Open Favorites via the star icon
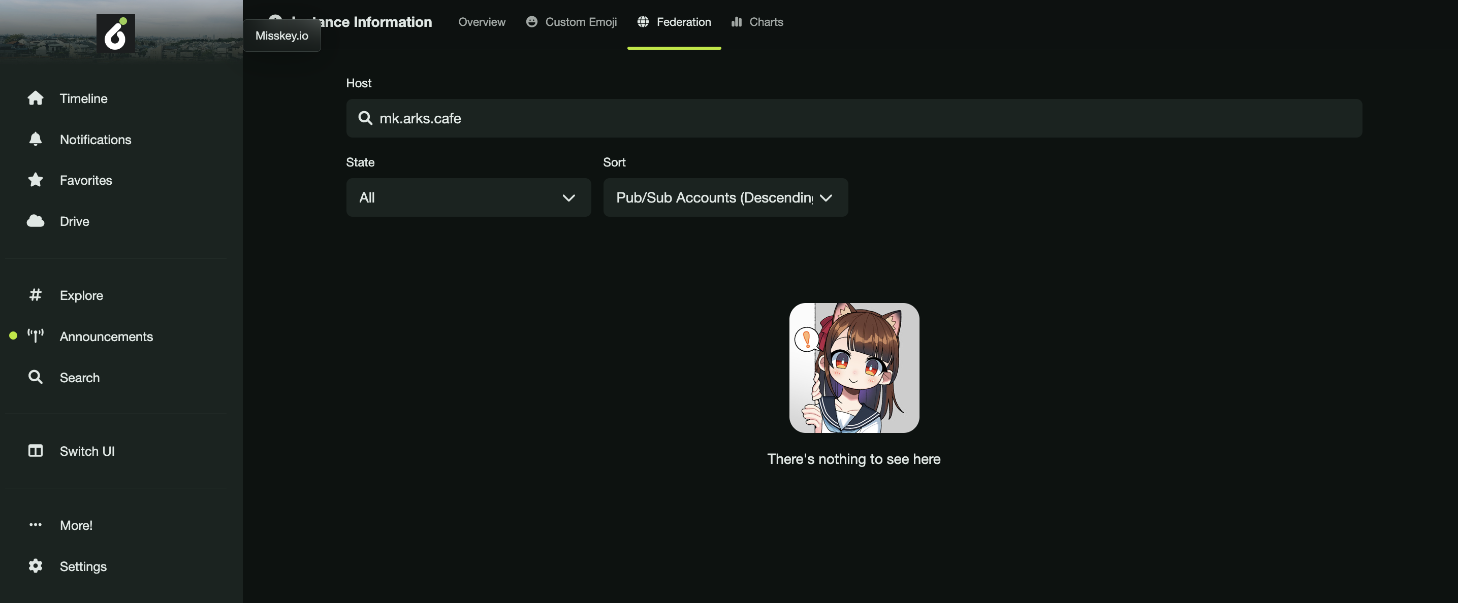 click(35, 180)
